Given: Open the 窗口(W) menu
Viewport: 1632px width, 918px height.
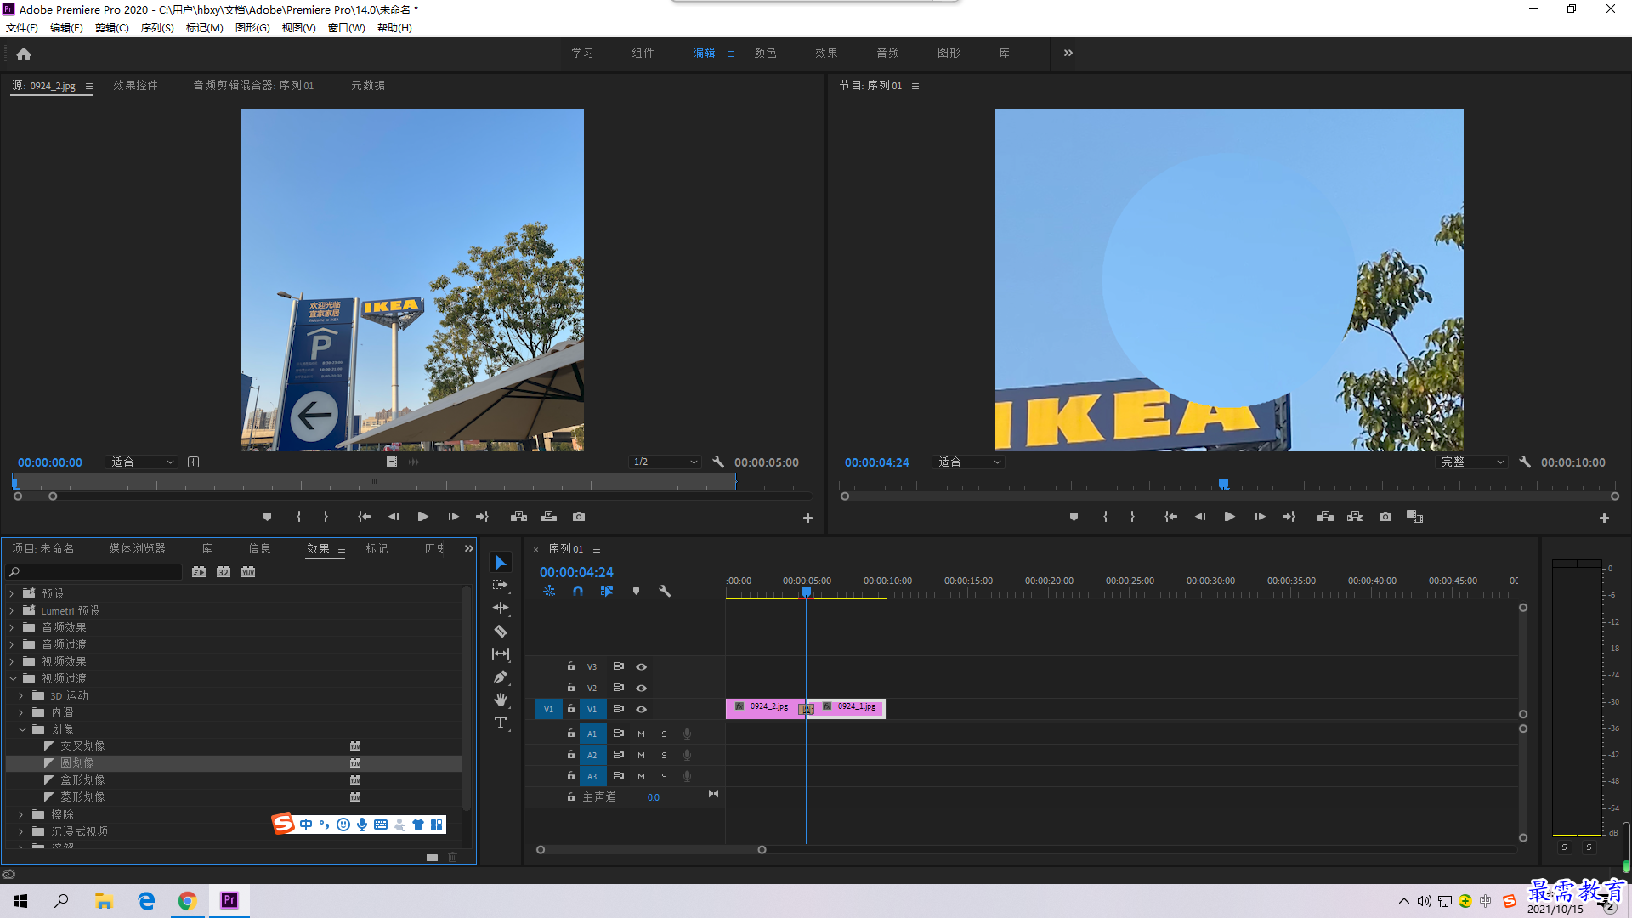Looking at the screenshot, I should point(347,28).
